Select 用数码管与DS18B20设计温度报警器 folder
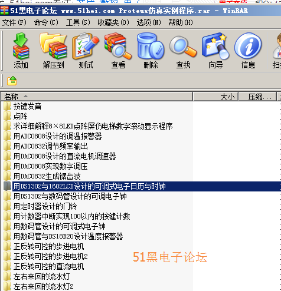 click(68, 236)
